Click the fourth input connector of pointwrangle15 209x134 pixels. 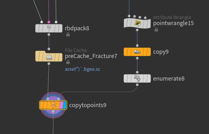(145, 18)
